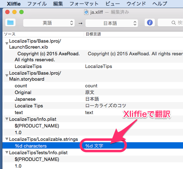Select the source 'Original' row
The height and width of the screenshot is (169, 183).
tap(23, 92)
